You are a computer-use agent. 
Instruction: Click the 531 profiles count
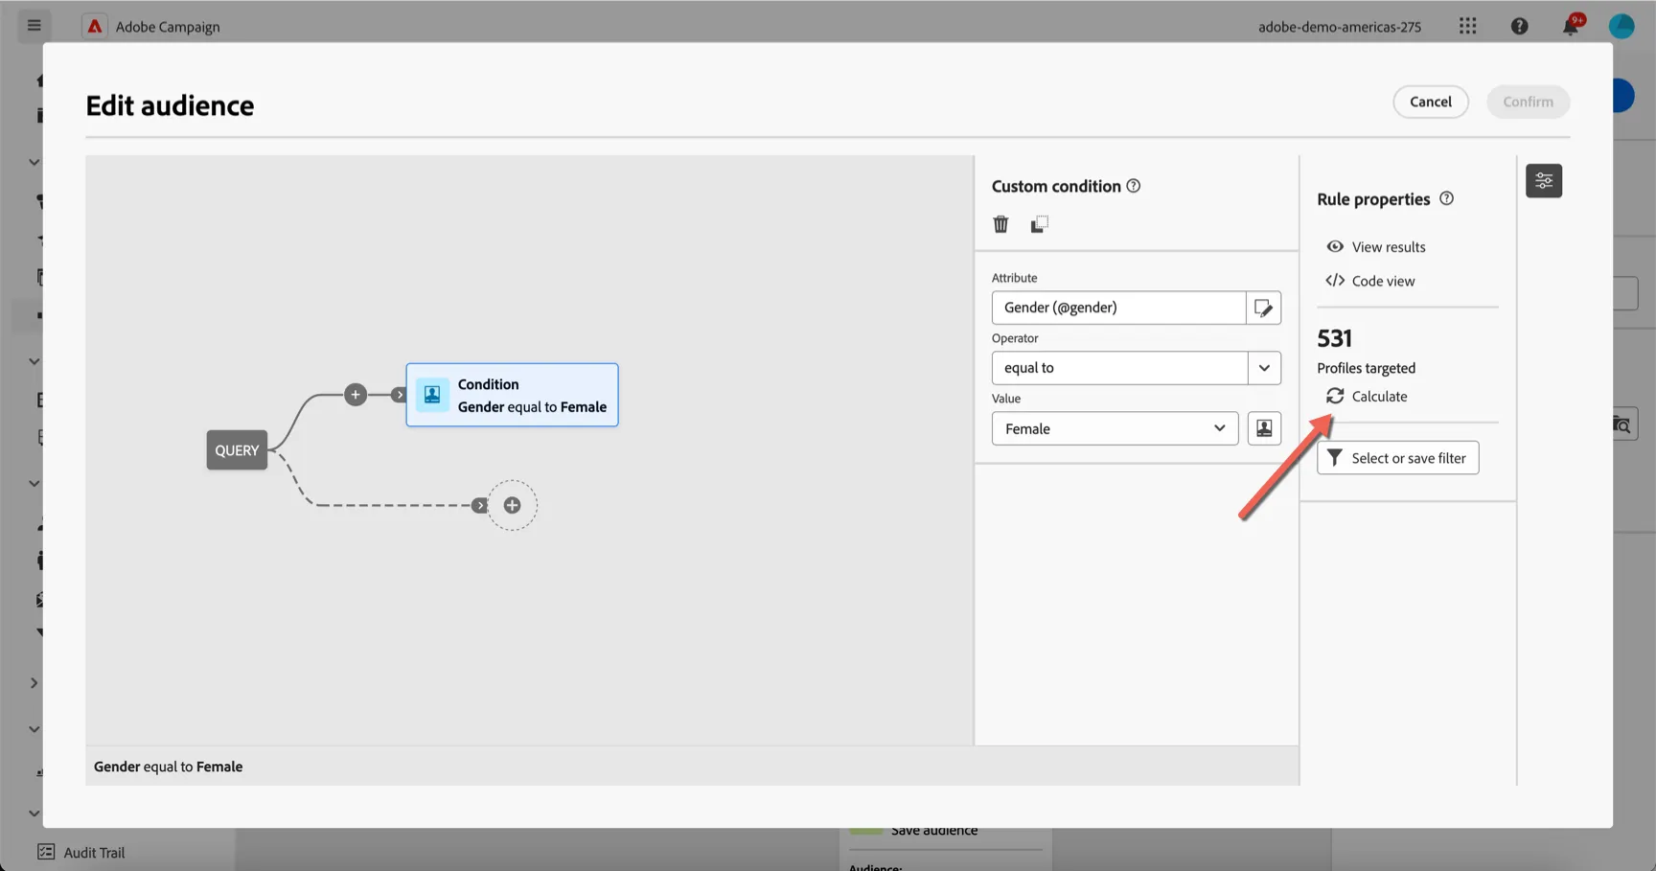click(x=1334, y=338)
